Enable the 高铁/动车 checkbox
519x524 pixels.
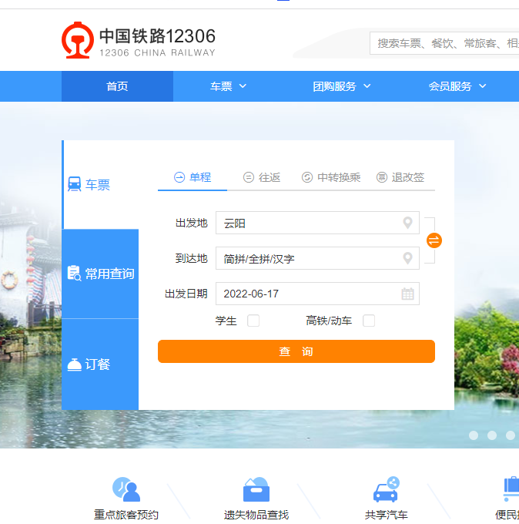point(369,321)
